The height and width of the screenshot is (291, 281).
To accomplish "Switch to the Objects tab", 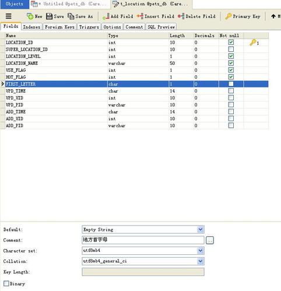I will click(15, 4).
